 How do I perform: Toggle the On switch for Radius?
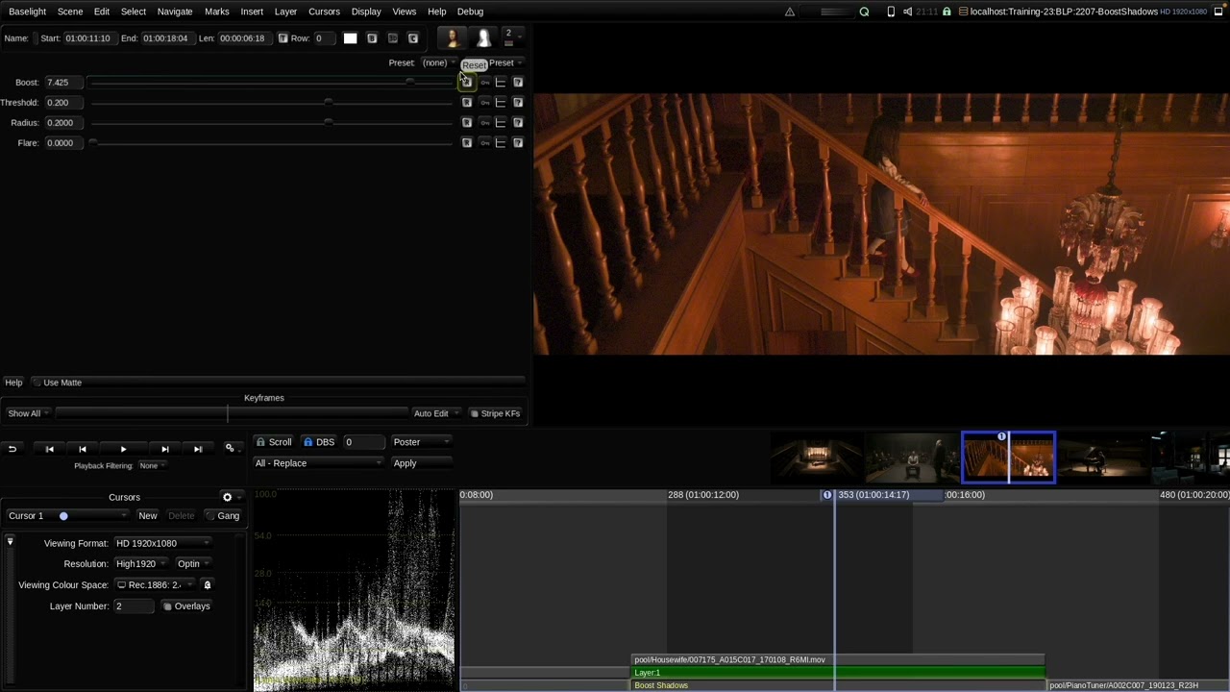click(484, 123)
